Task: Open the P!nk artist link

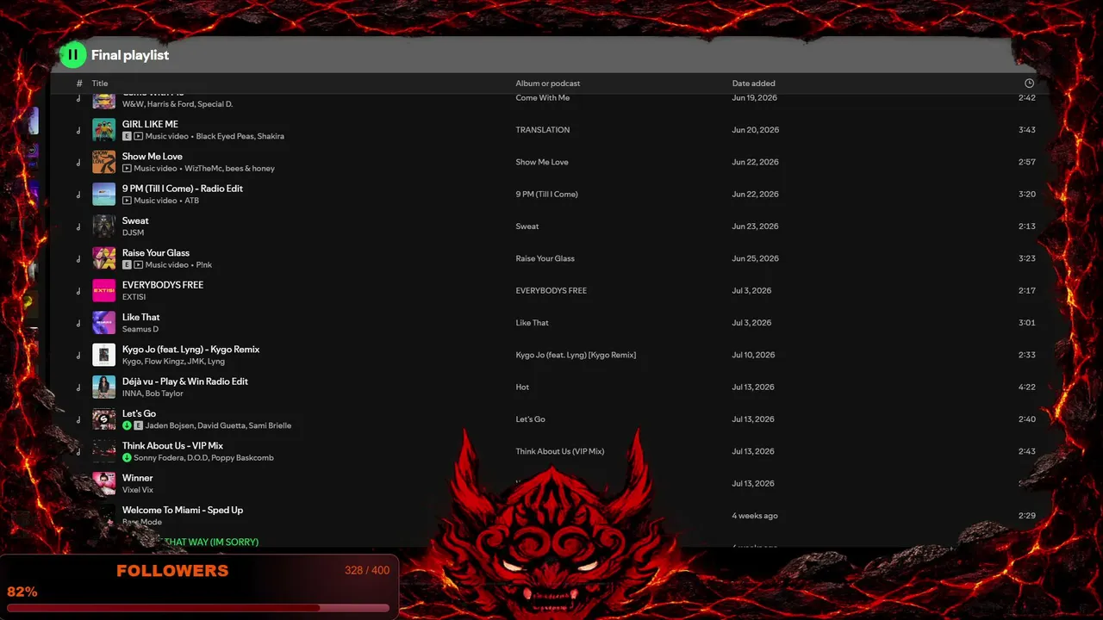Action: [203, 265]
